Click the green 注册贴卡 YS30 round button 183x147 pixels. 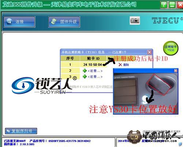[171, 48]
